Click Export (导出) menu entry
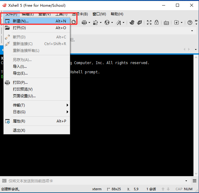199x193 pixels. pyautogui.click(x=37, y=73)
